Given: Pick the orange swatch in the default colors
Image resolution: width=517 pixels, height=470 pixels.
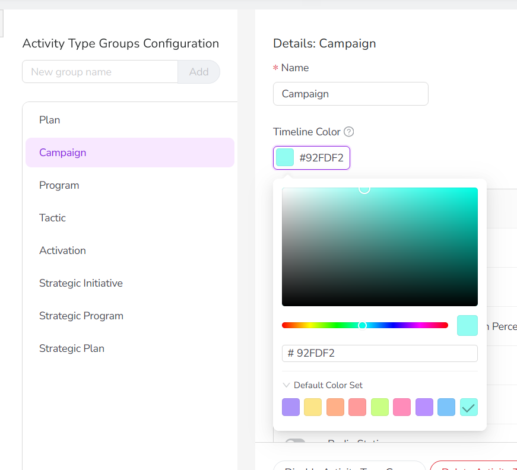Looking at the screenshot, I should pyautogui.click(x=335, y=407).
